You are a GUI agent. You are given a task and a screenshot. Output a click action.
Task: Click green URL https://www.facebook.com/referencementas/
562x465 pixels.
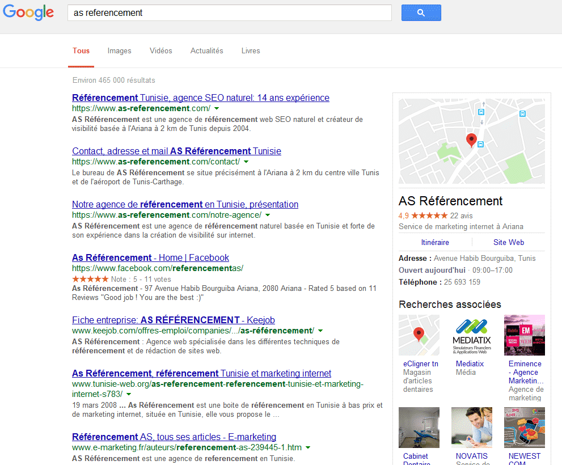tap(158, 268)
